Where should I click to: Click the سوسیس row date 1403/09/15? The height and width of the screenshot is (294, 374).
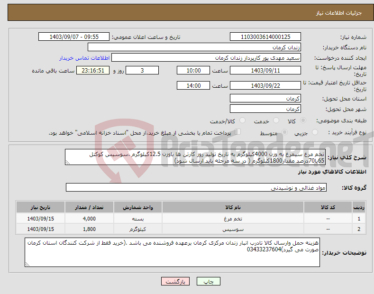(x=41, y=229)
